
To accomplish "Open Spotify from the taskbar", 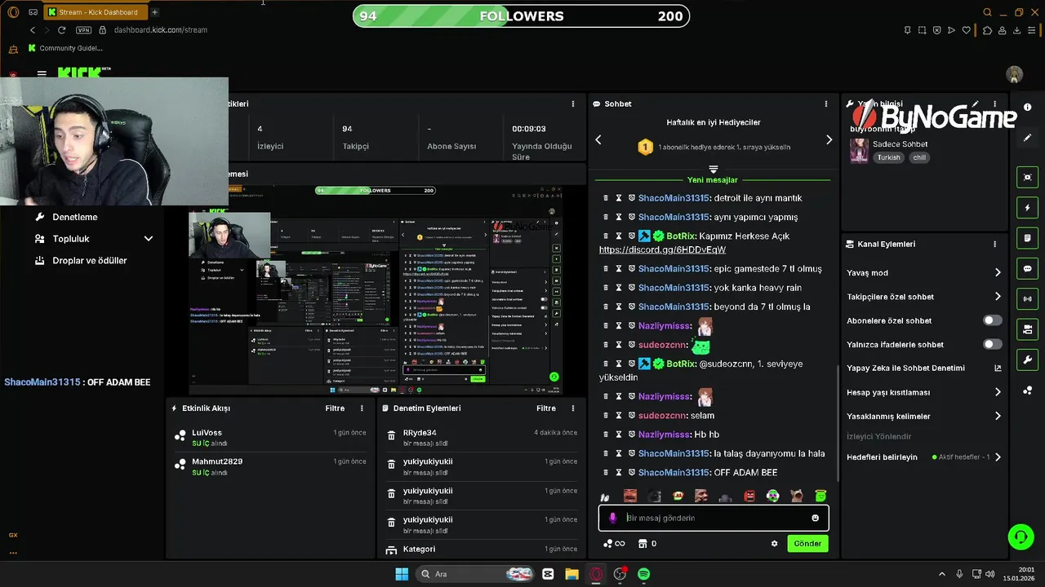I will [x=643, y=574].
